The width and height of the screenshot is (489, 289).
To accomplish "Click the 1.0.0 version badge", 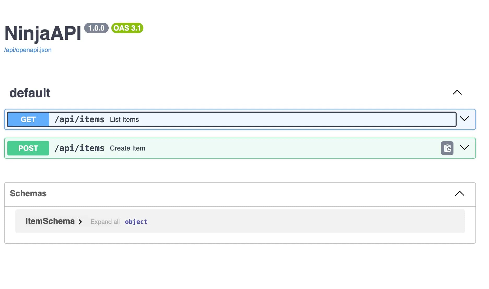I will click(96, 28).
